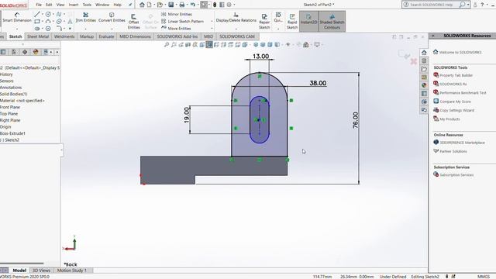This screenshot has width=496, height=279.
Task: Open the Markup tab
Action: (87, 36)
